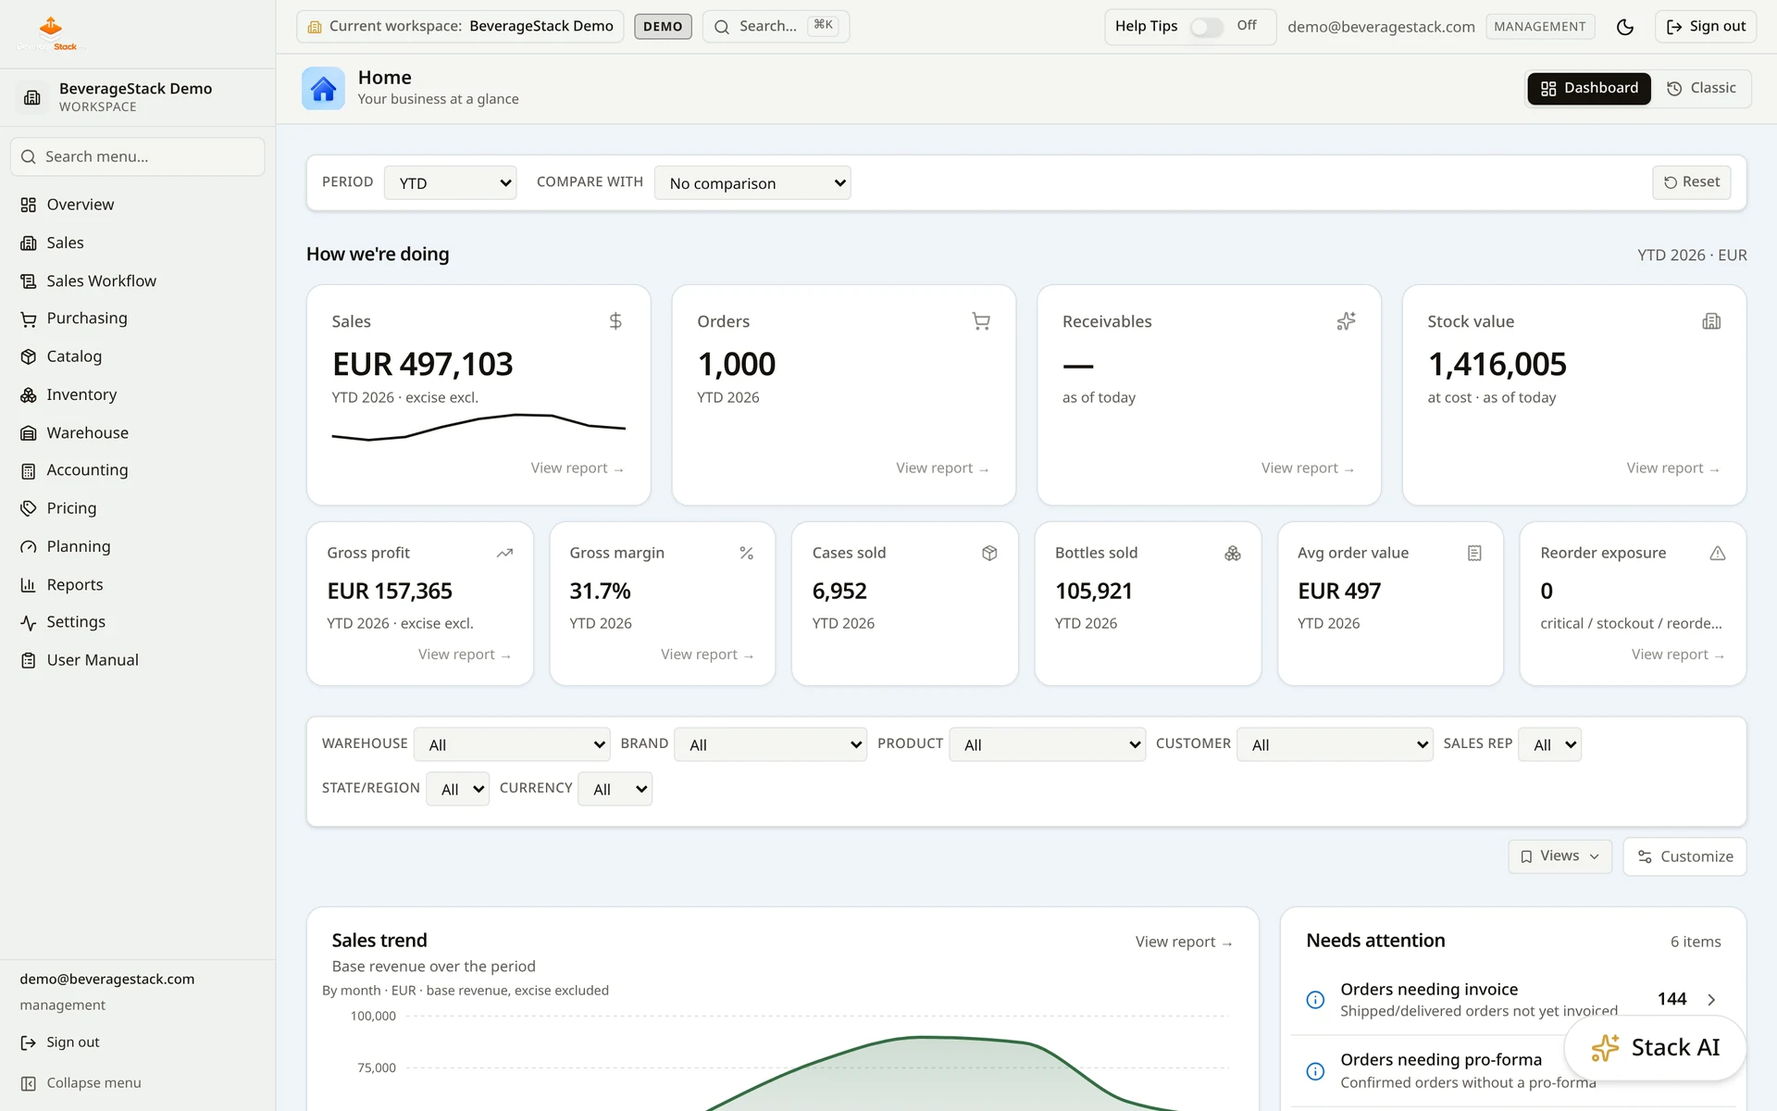Open the CUSTOMER filter dropdown
The image size is (1777, 1111).
(x=1335, y=744)
